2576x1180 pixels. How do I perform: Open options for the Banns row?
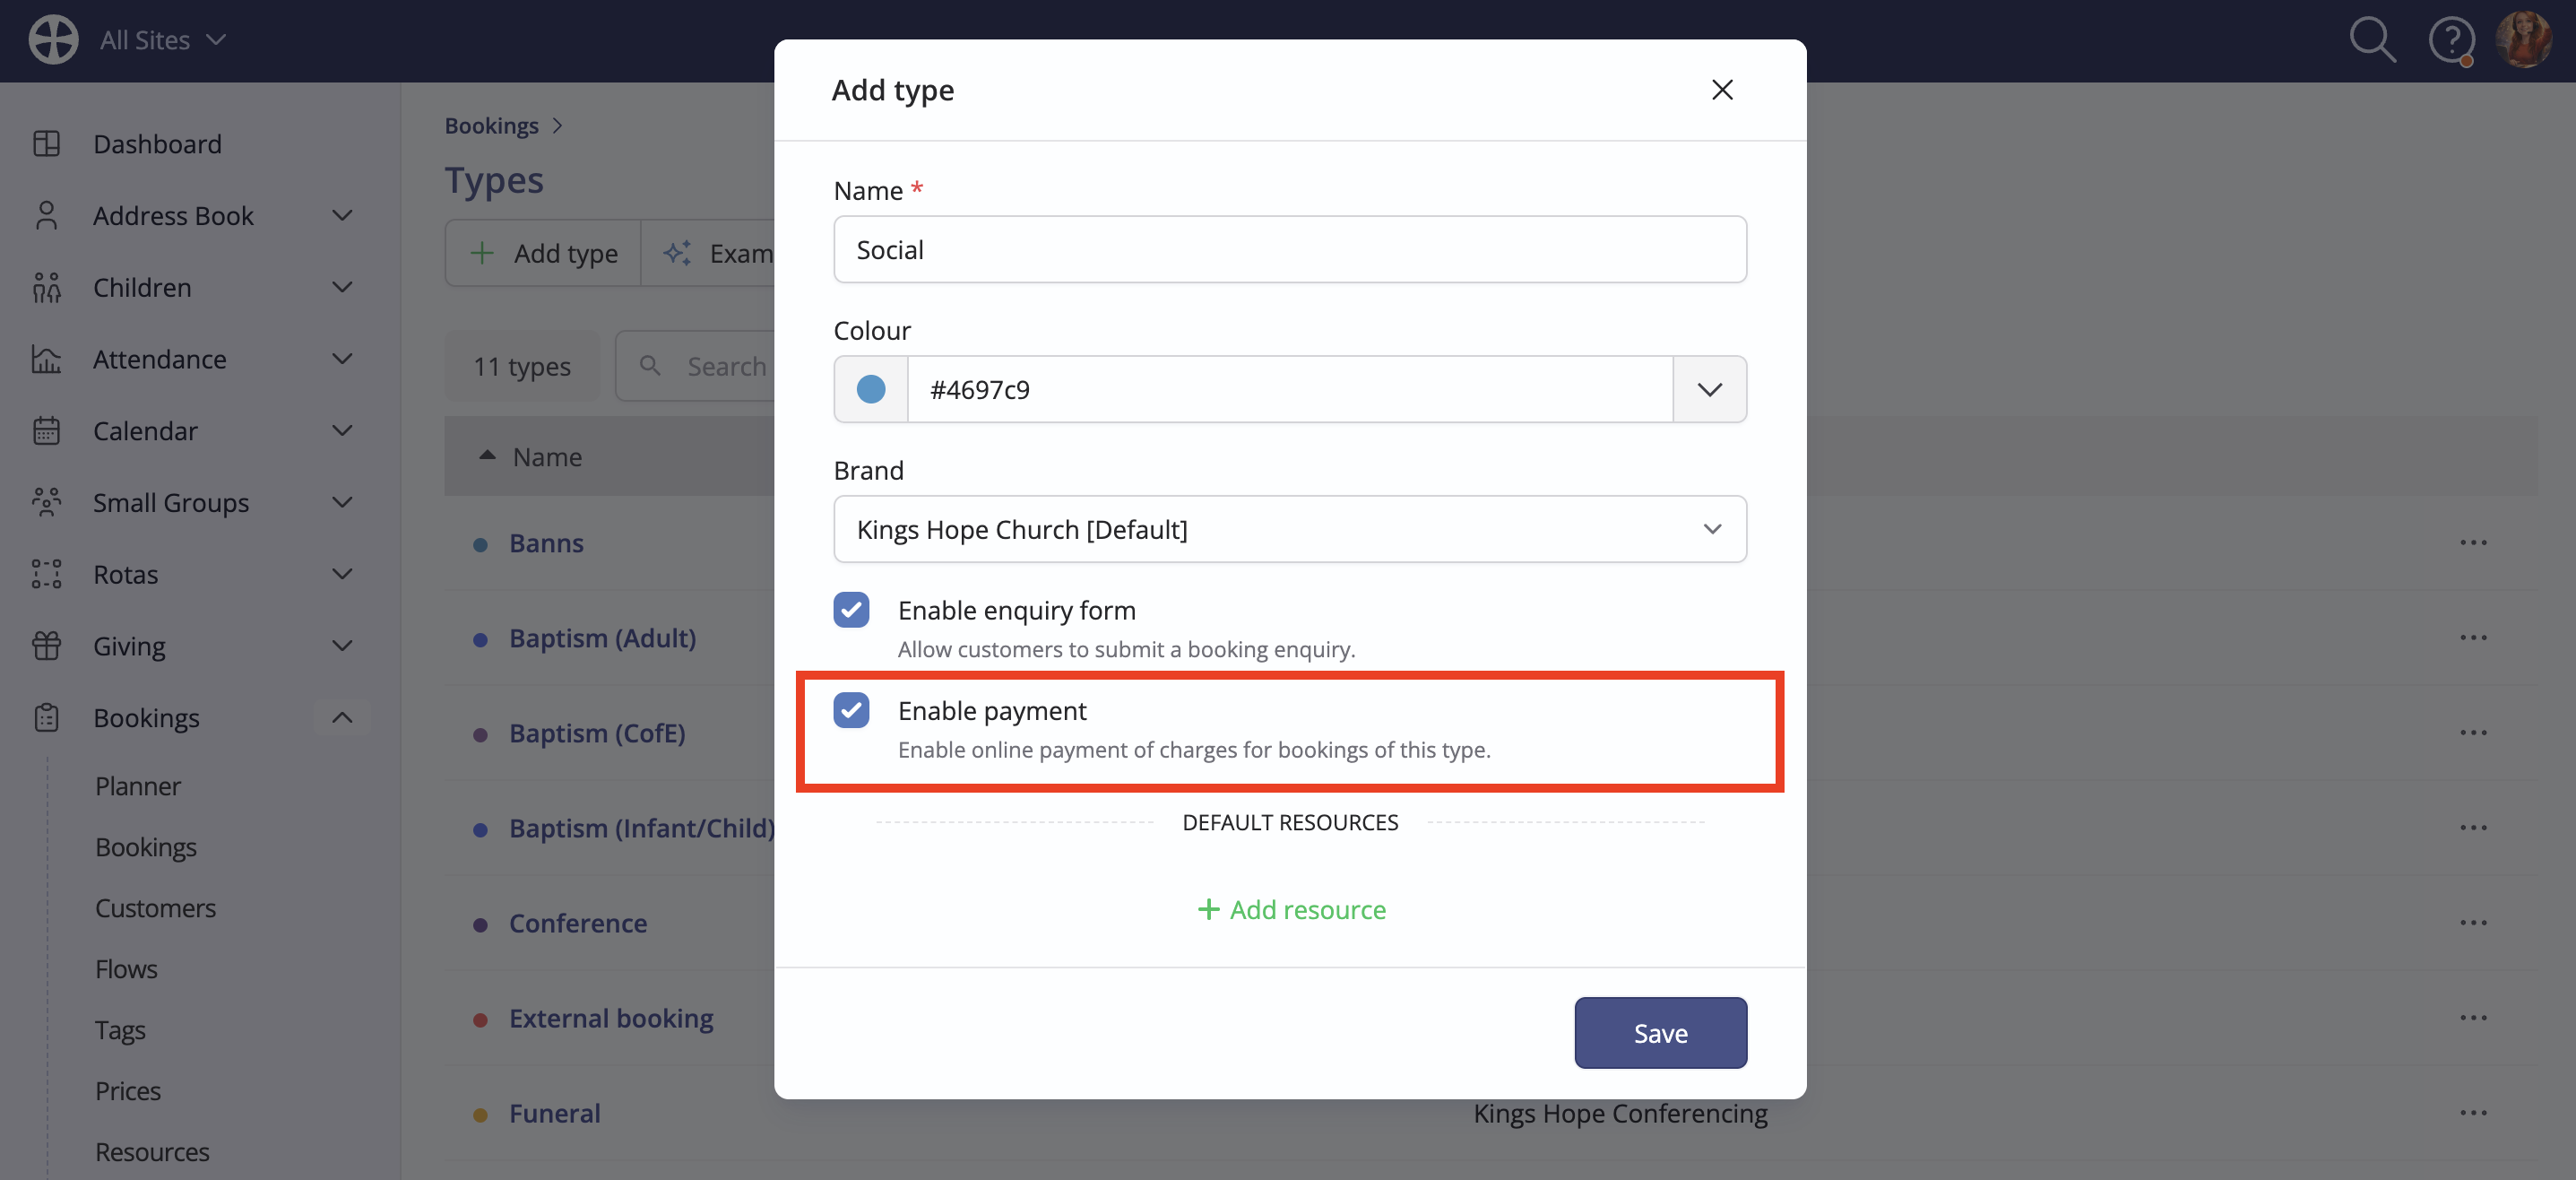click(2473, 543)
